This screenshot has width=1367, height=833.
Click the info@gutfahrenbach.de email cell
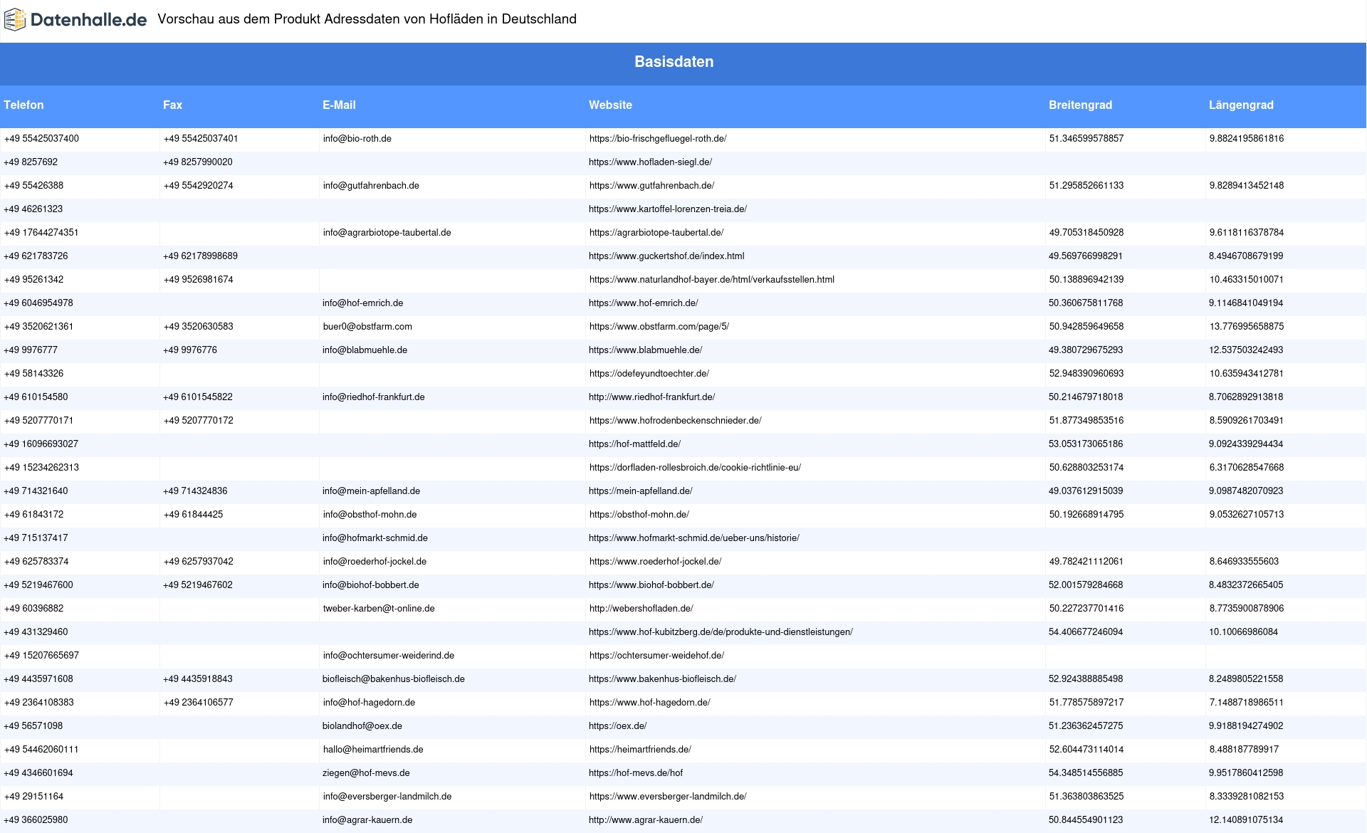pyautogui.click(x=371, y=186)
